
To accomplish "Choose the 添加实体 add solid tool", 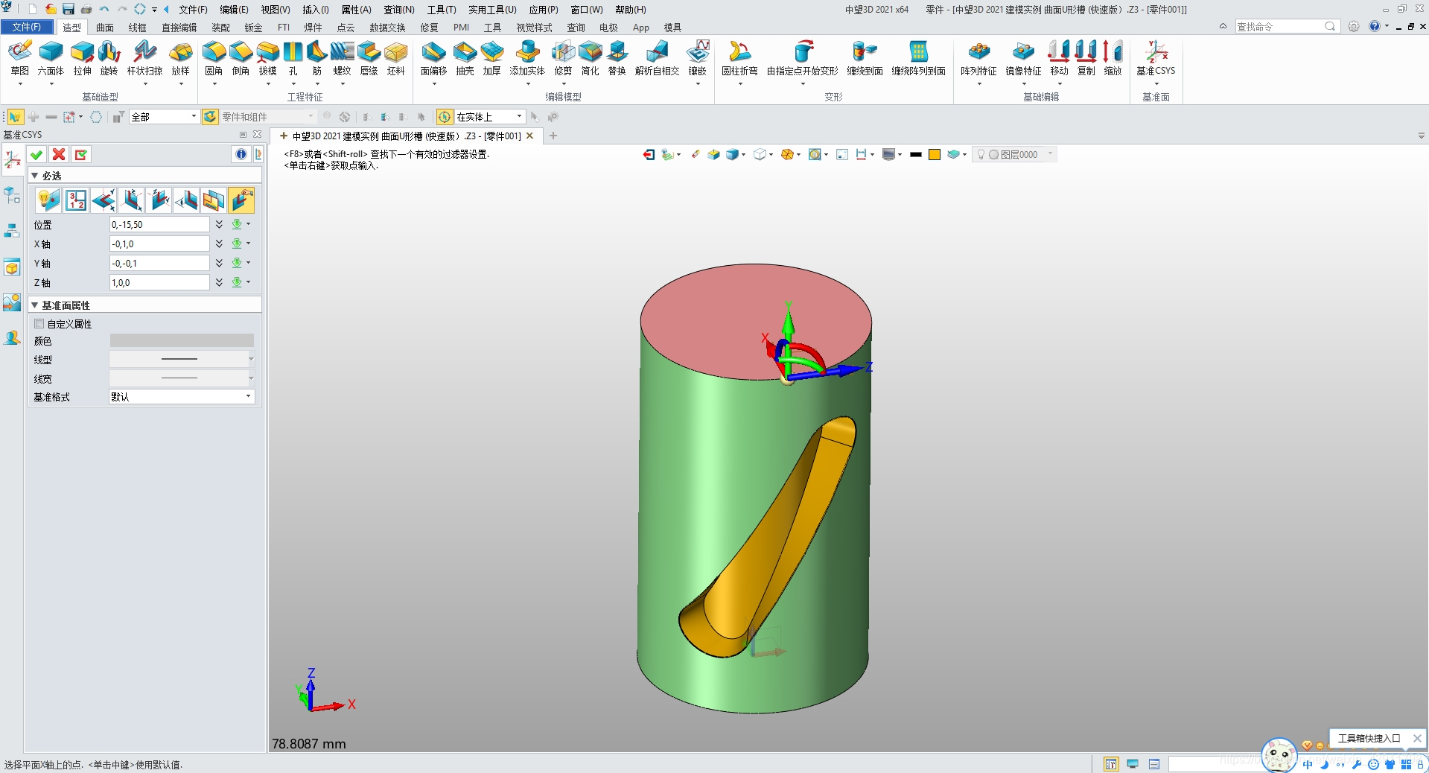I will point(527,59).
